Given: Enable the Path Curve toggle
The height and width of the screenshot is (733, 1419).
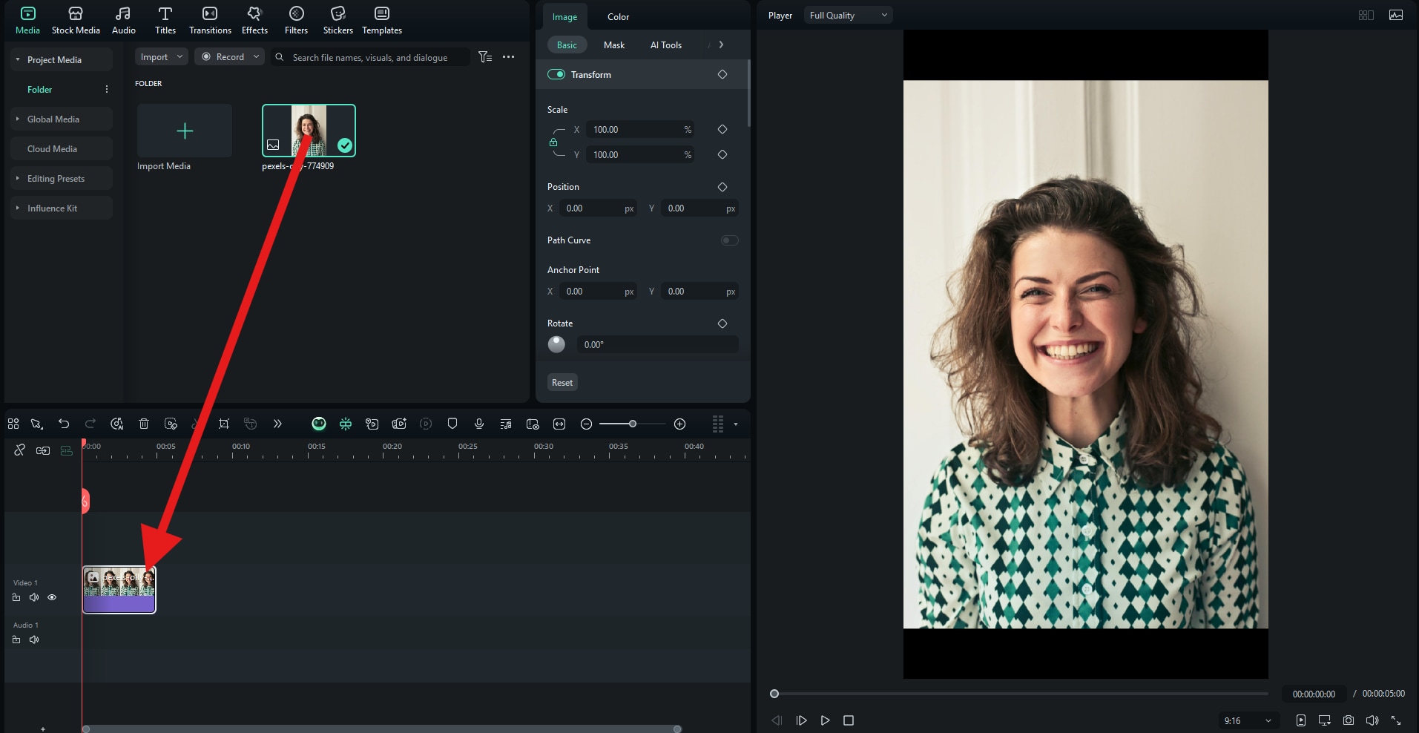Looking at the screenshot, I should pos(730,240).
